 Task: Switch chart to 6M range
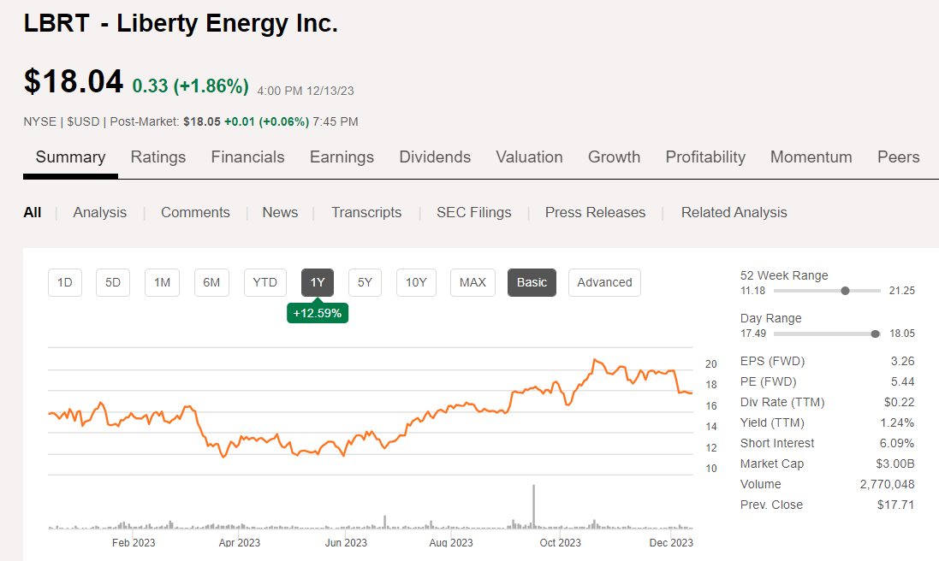tap(211, 282)
